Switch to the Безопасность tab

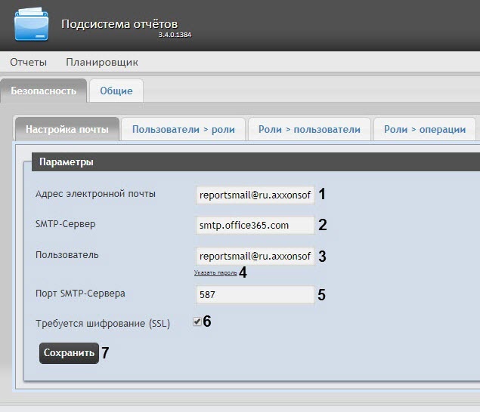pyautogui.click(x=43, y=91)
